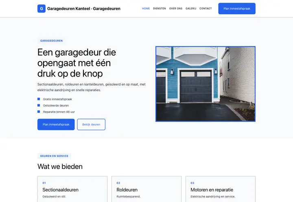
Task: Open the Galerij menu item
Action: tap(191, 9)
